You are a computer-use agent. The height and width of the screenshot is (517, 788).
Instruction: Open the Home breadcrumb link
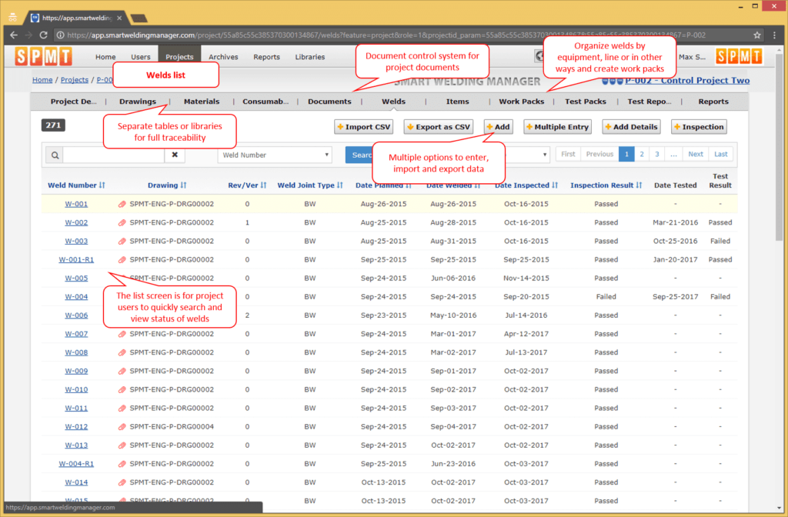tap(42, 80)
